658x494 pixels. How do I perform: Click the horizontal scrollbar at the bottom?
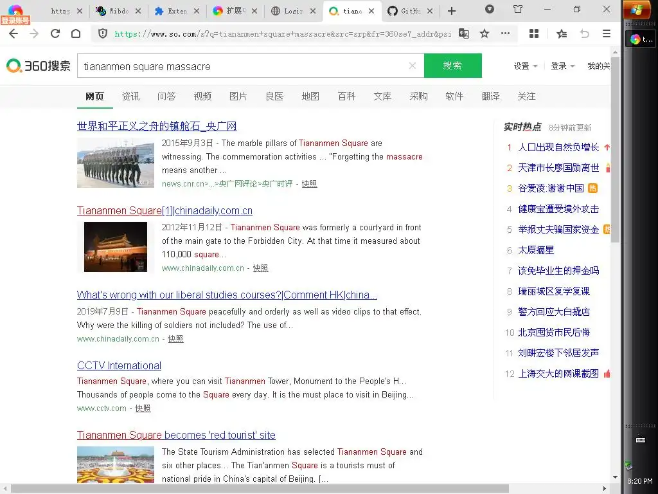tap(260, 489)
